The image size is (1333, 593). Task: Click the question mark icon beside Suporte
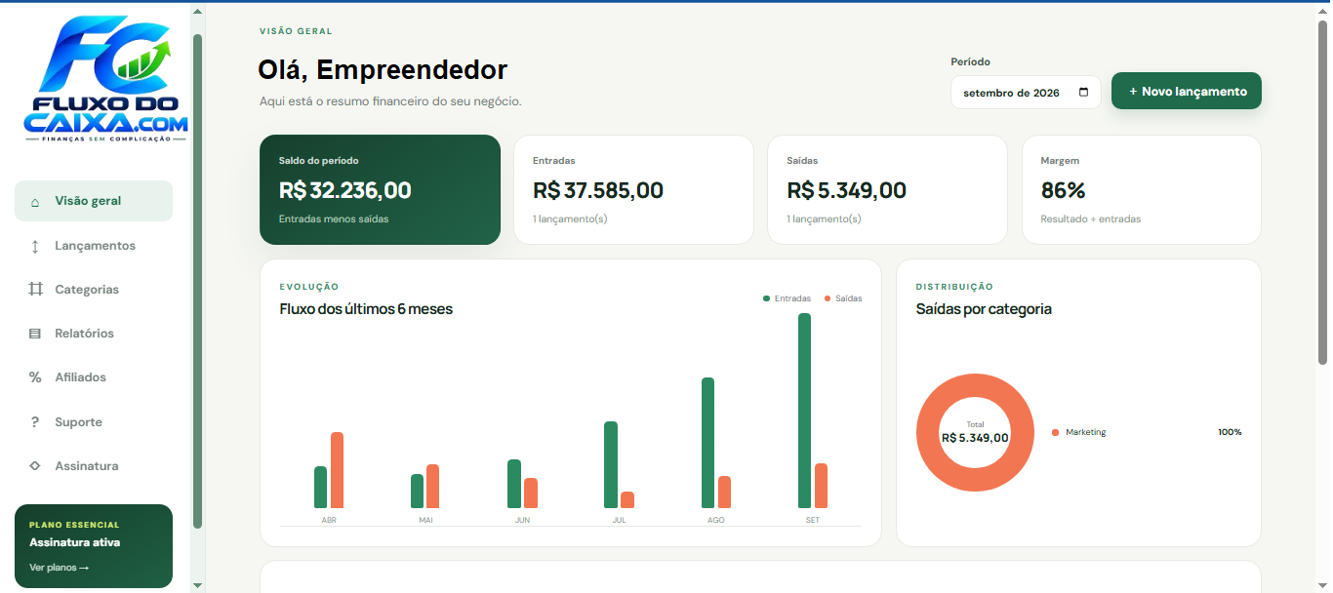click(35, 422)
